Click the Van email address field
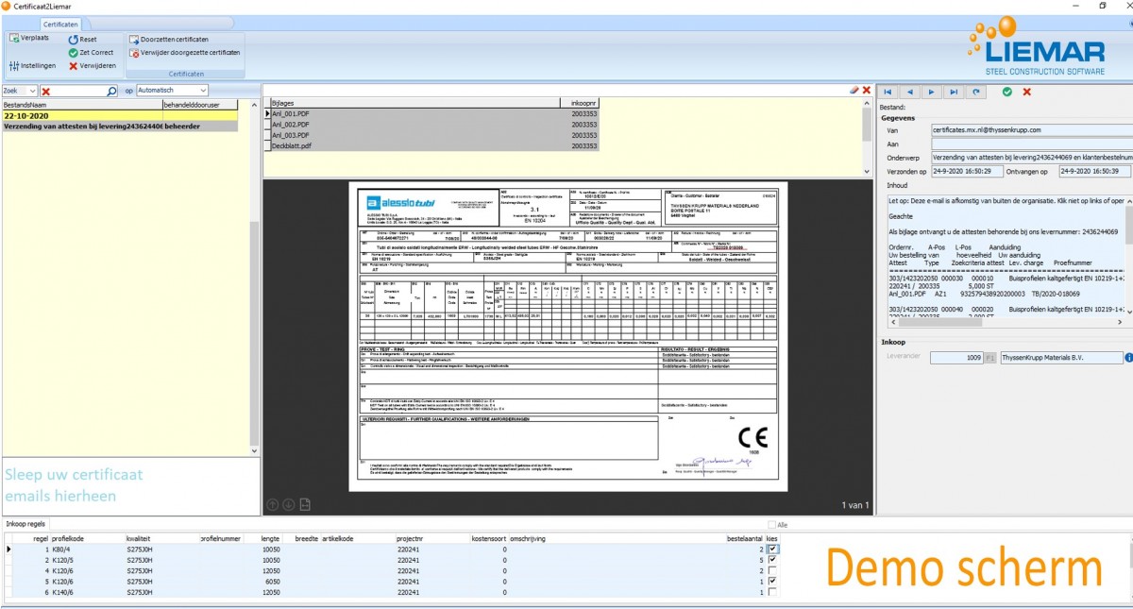The image size is (1133, 609). point(1031,129)
